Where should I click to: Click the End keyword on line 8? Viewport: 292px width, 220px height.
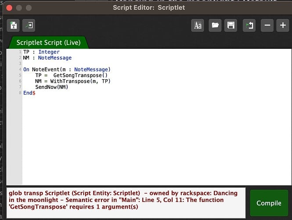tap(28, 93)
